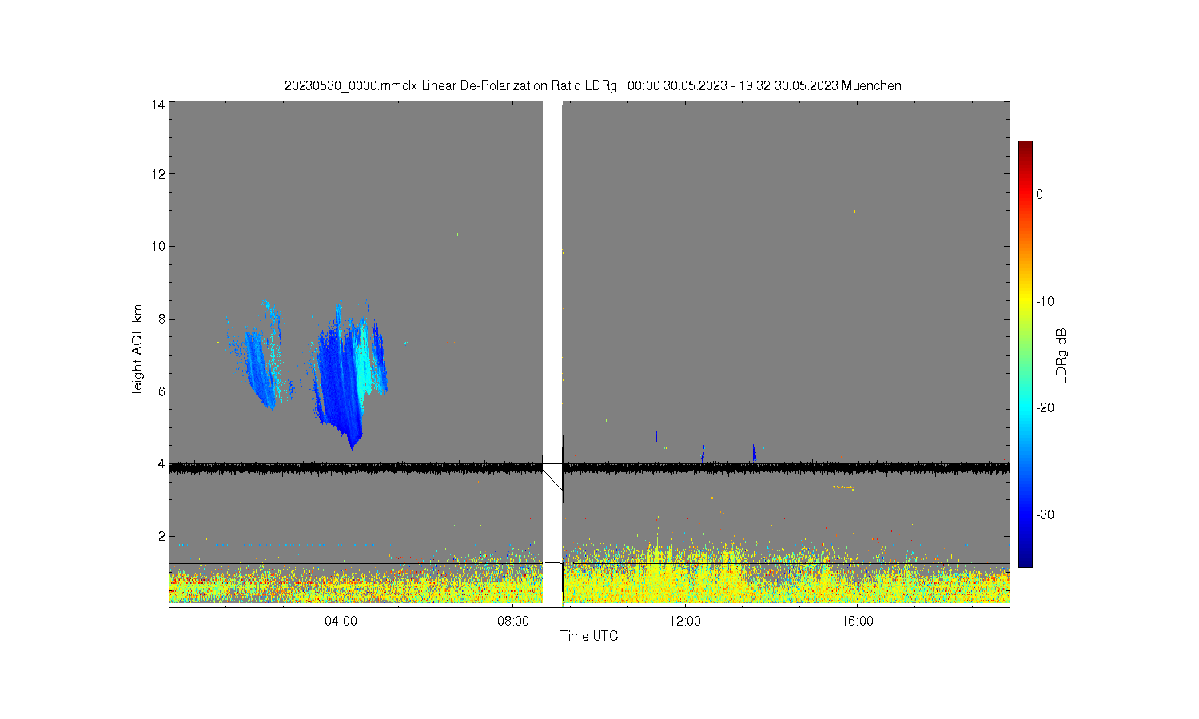1199x719 pixels.
Task: Click the colorbar tick label -30
Action: [1045, 514]
